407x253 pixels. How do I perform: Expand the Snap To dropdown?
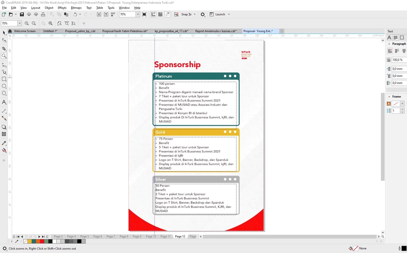(195, 14)
